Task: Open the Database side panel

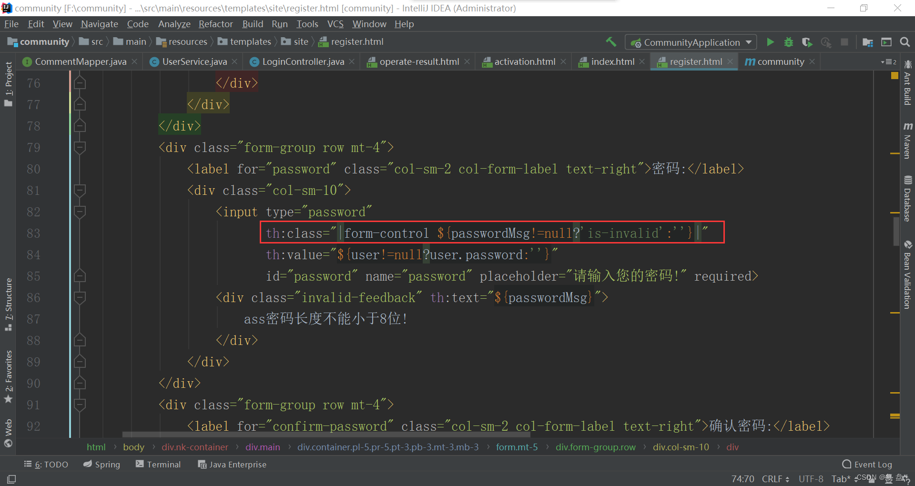Action: (907, 199)
